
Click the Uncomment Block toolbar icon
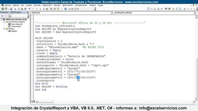[180, 9]
